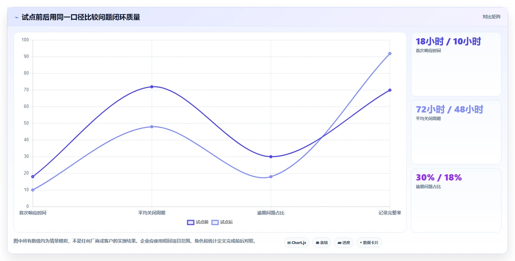Click the footnote text about 情景模拟
The width and height of the screenshot is (515, 261).
coord(136,241)
